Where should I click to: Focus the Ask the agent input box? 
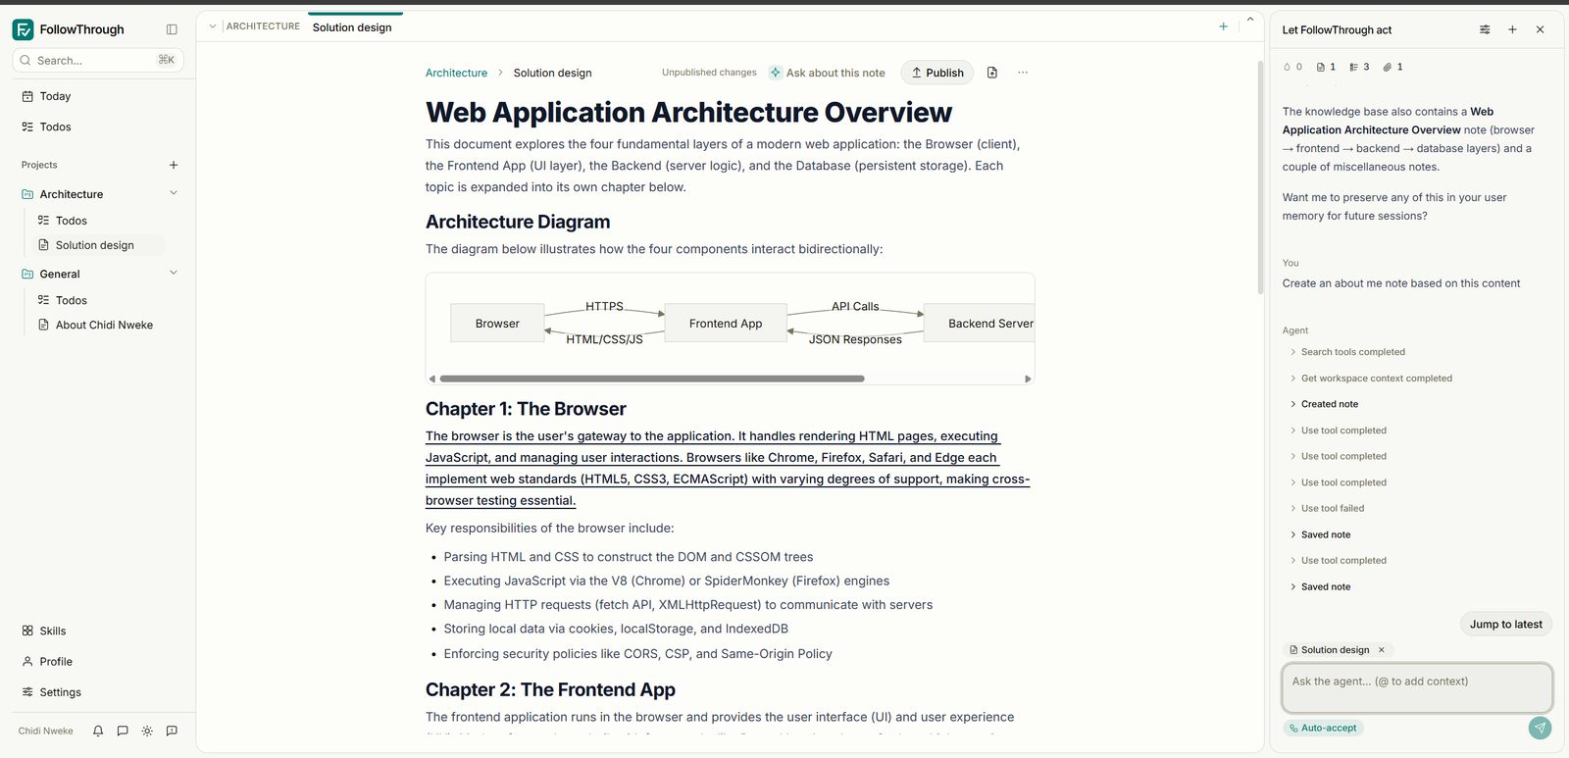click(x=1417, y=687)
